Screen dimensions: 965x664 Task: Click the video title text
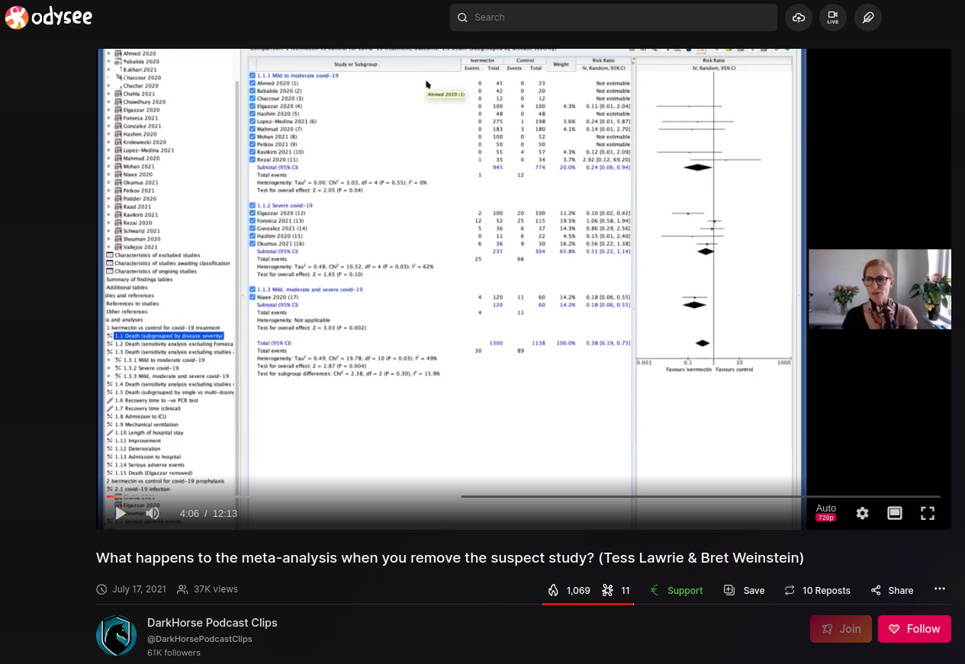(x=450, y=557)
